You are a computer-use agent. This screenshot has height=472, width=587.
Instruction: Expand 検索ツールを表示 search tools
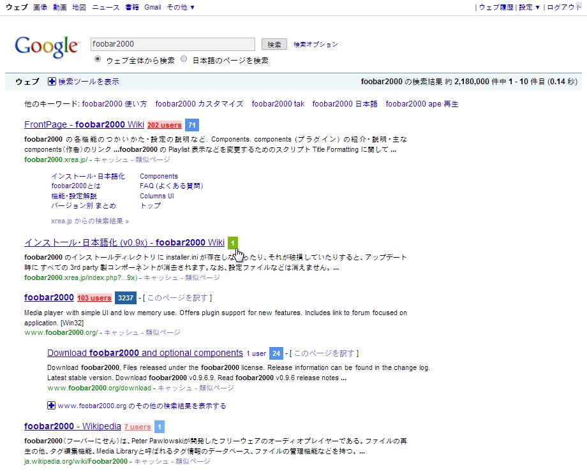click(89, 82)
